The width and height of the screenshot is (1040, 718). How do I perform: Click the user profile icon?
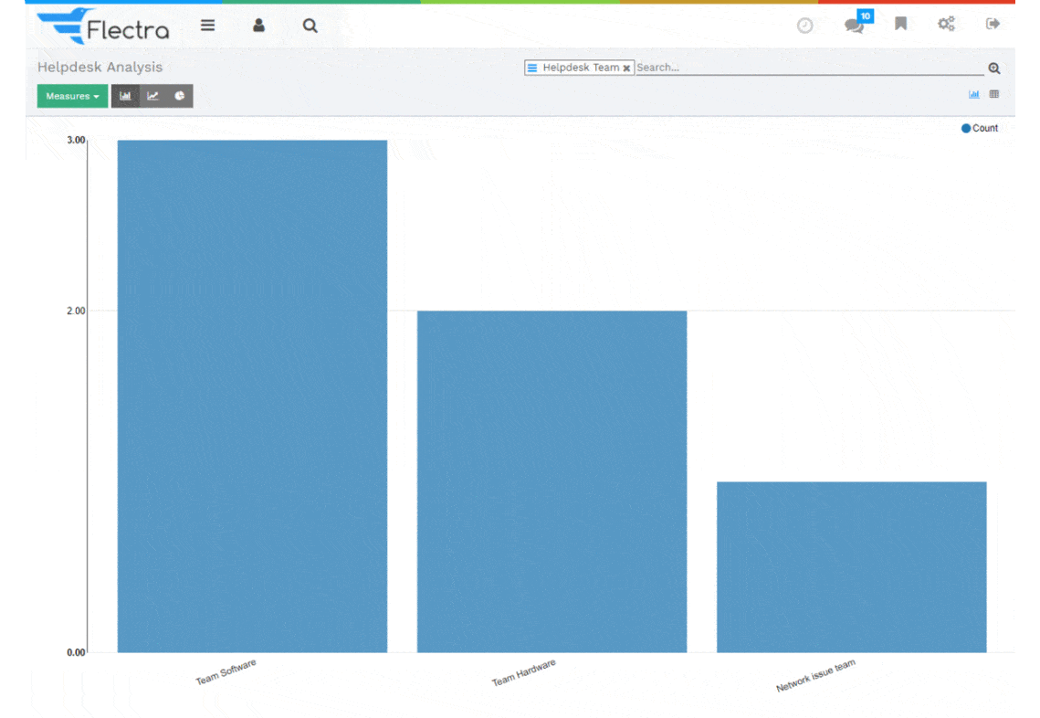[259, 26]
